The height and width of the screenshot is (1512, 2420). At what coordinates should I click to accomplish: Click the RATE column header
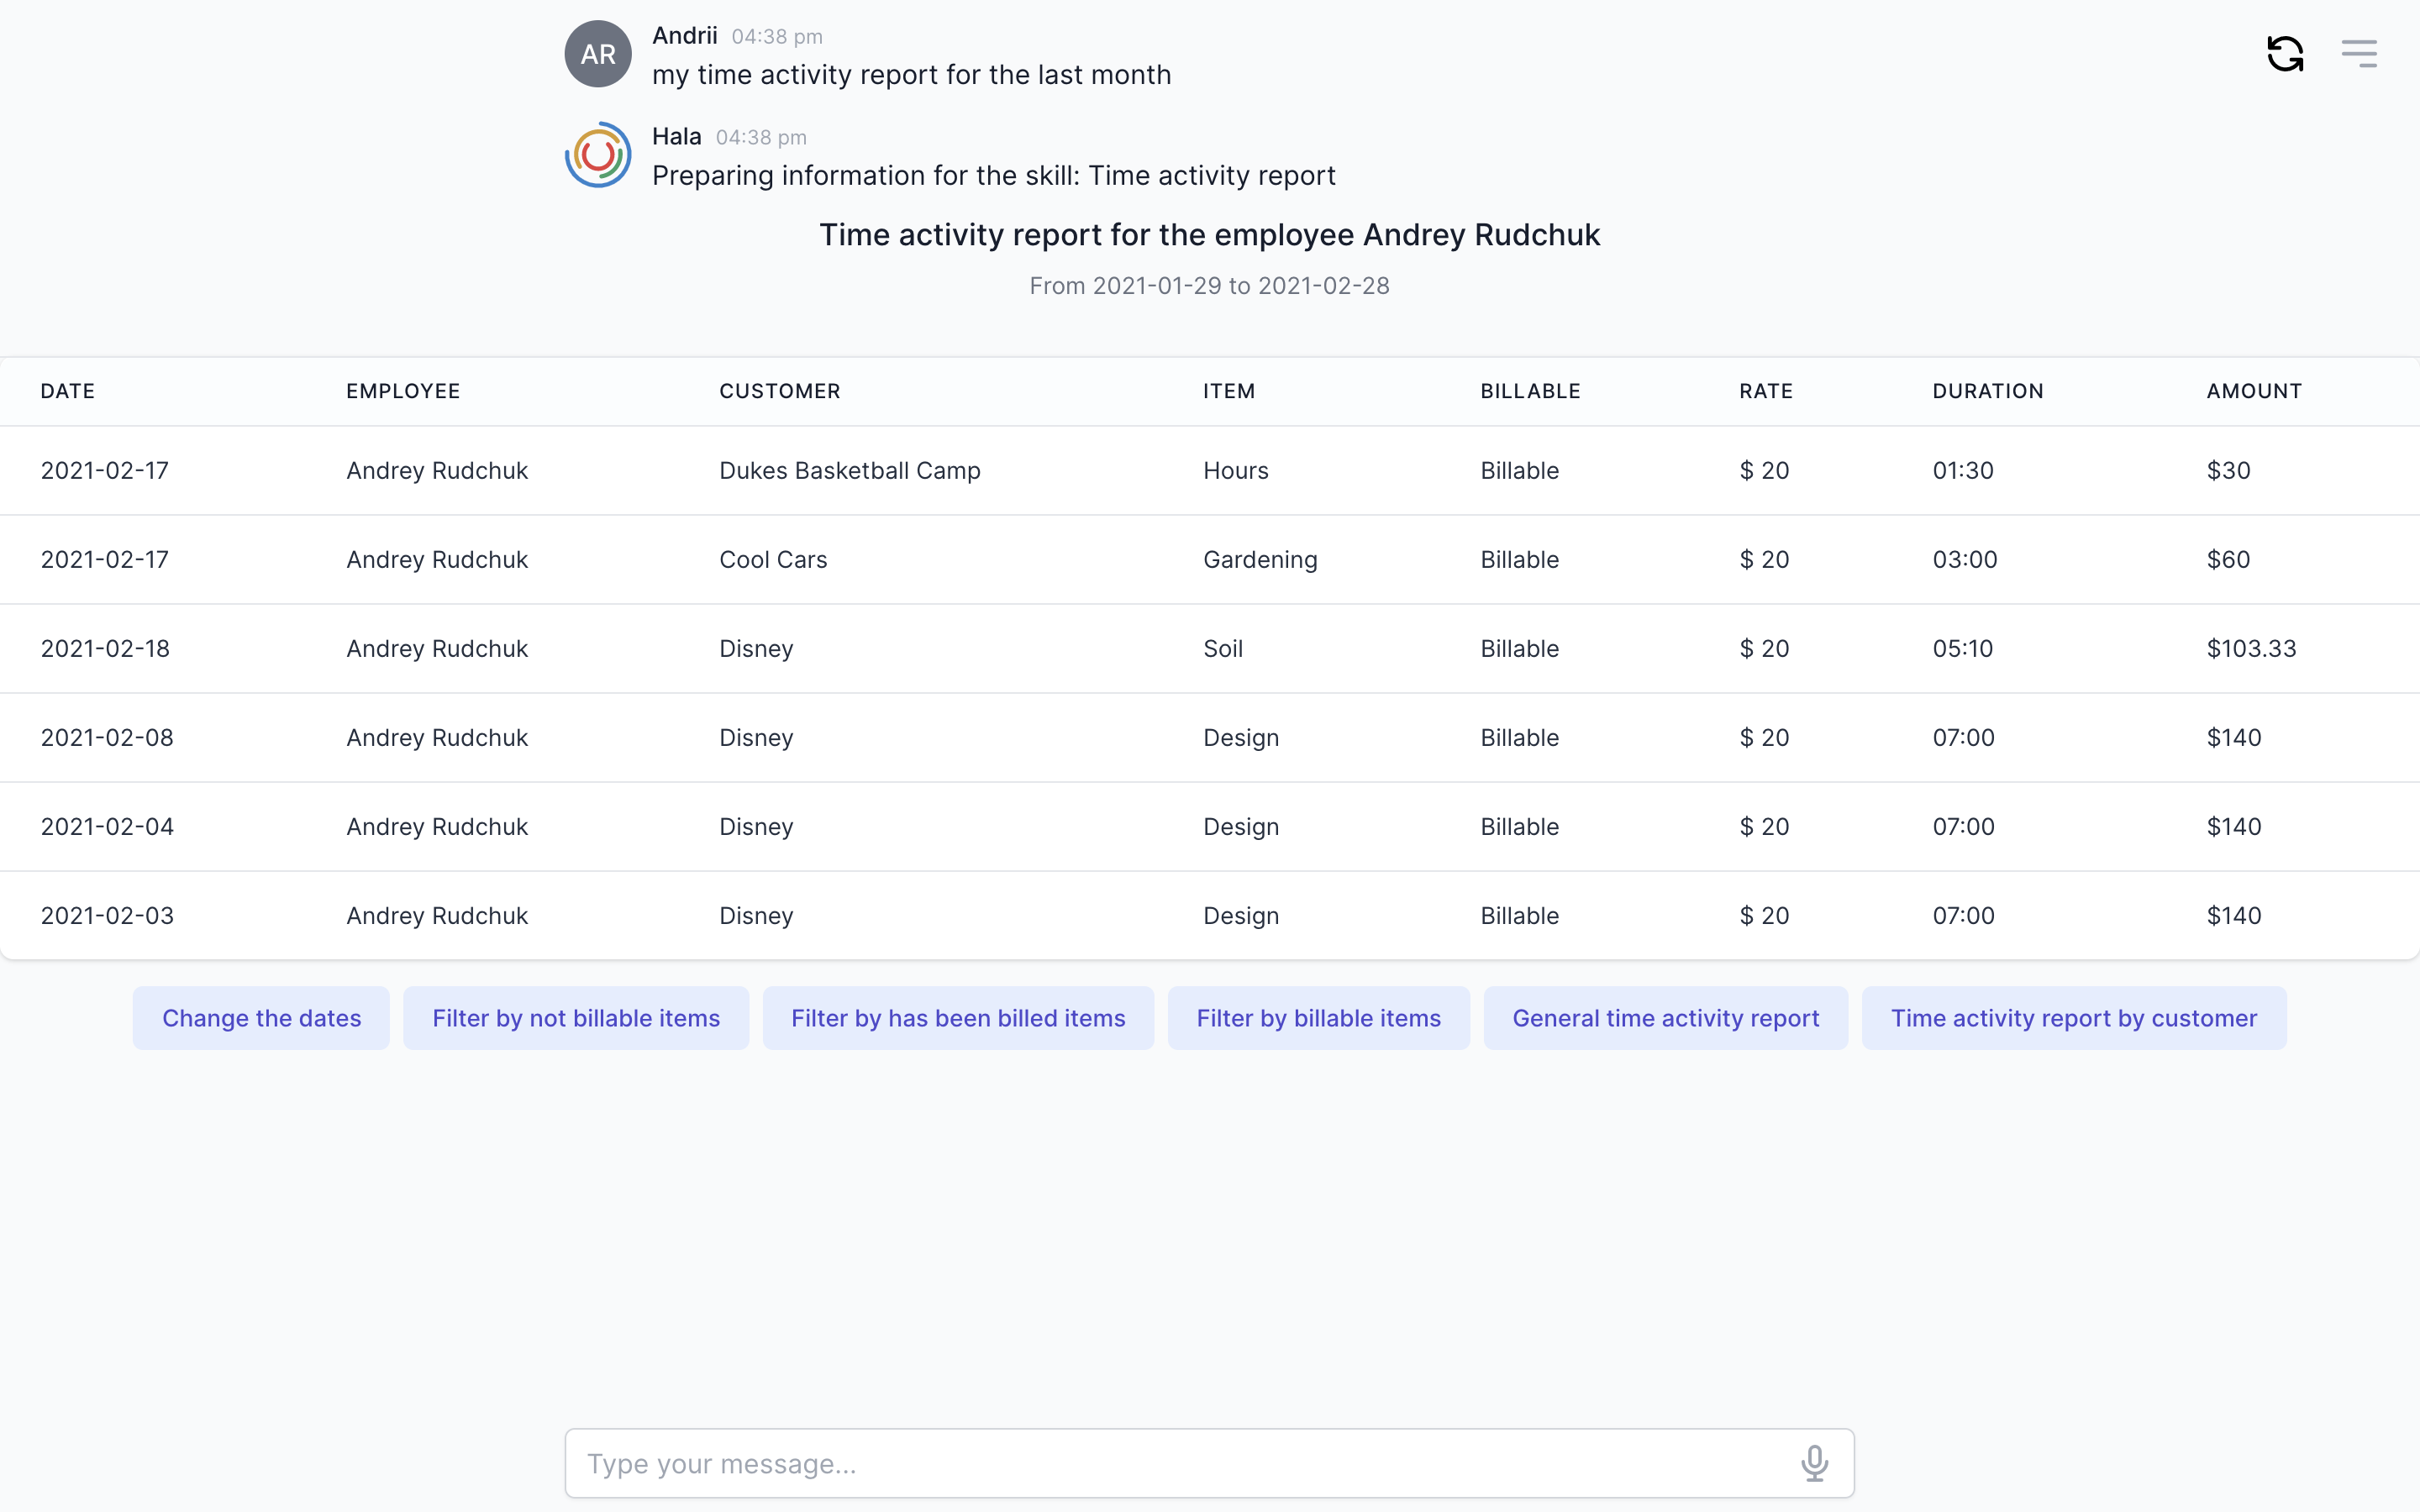tap(1766, 391)
